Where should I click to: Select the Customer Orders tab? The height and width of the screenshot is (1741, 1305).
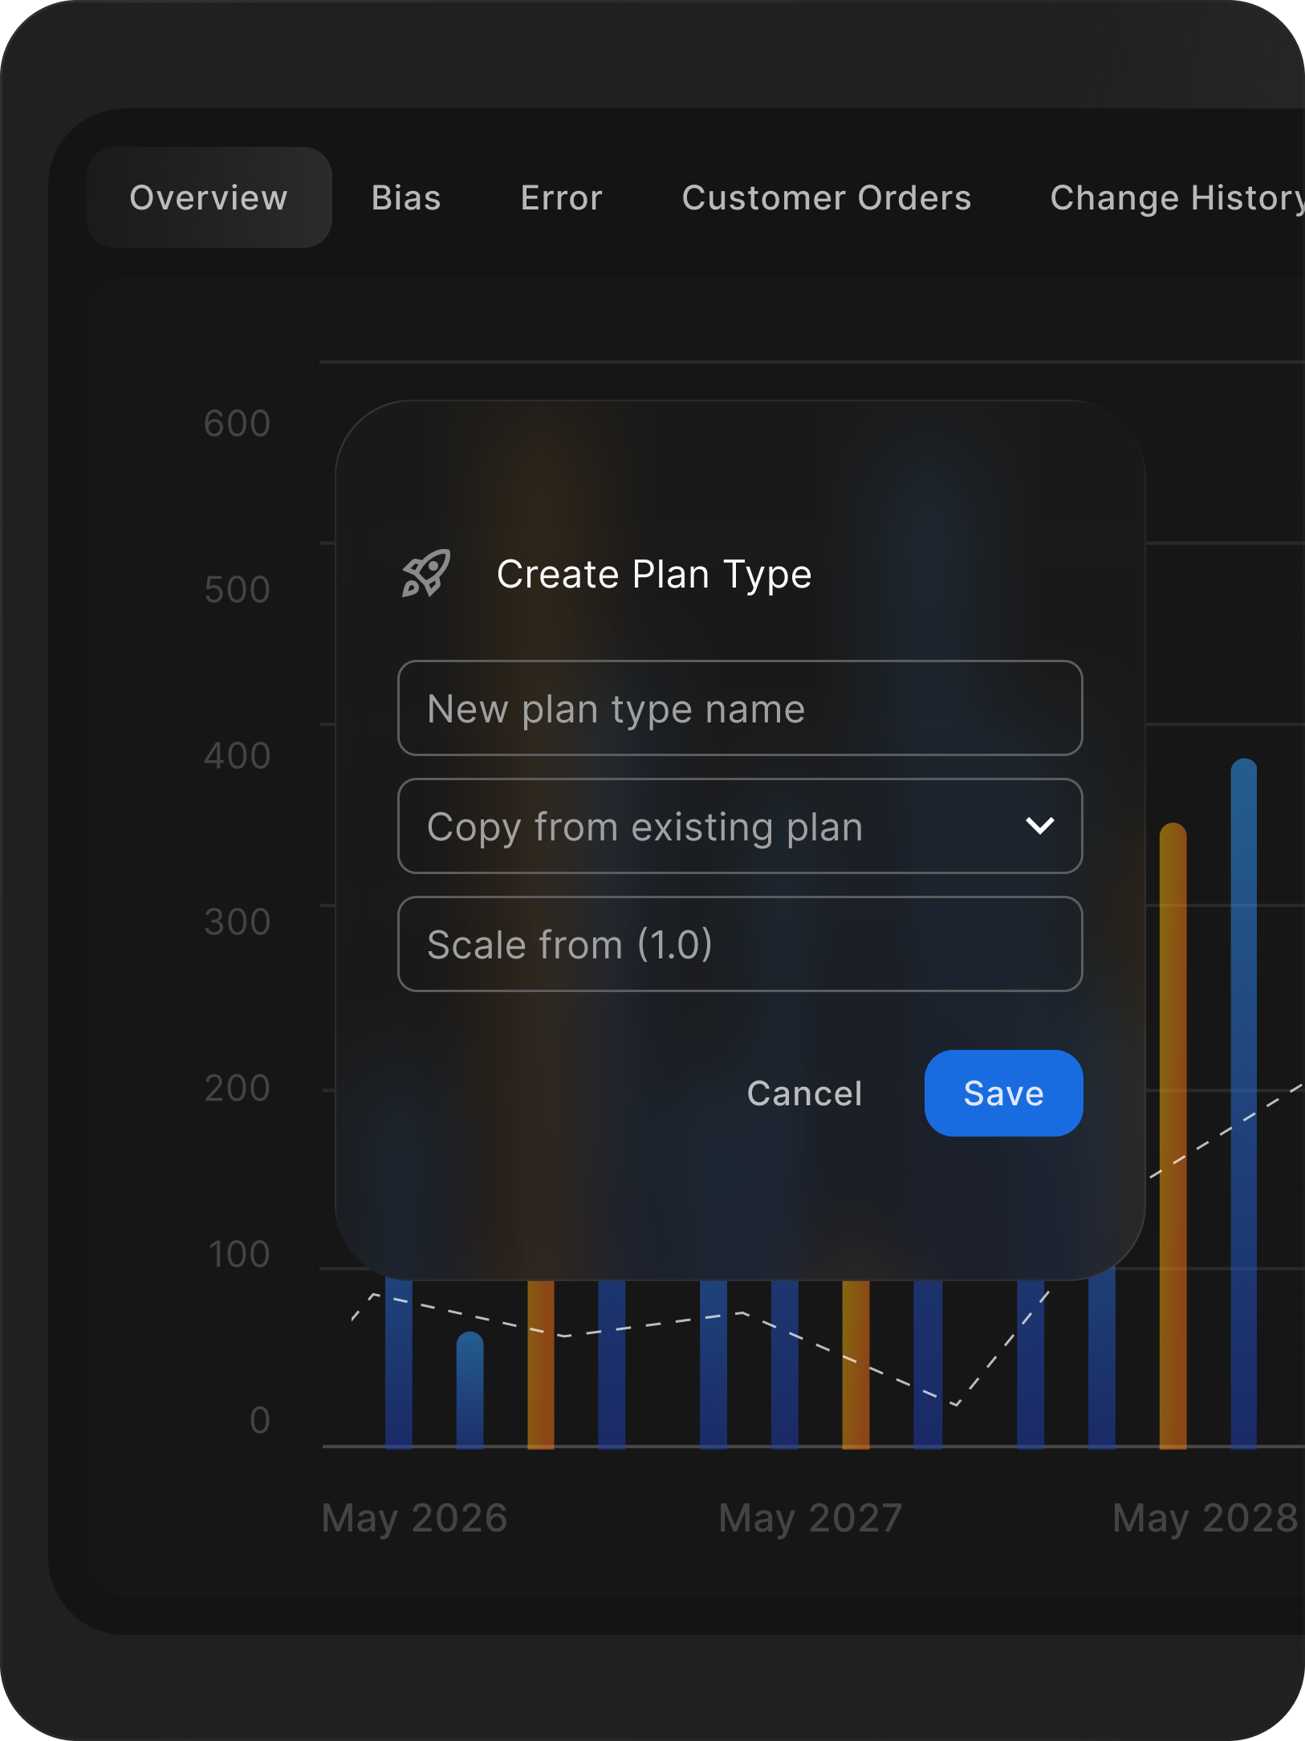pos(827,197)
